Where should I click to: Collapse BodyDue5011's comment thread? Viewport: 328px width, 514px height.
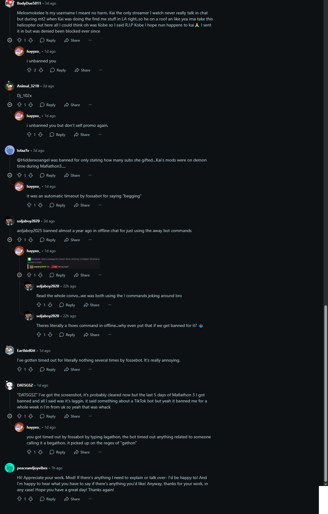pos(10,40)
